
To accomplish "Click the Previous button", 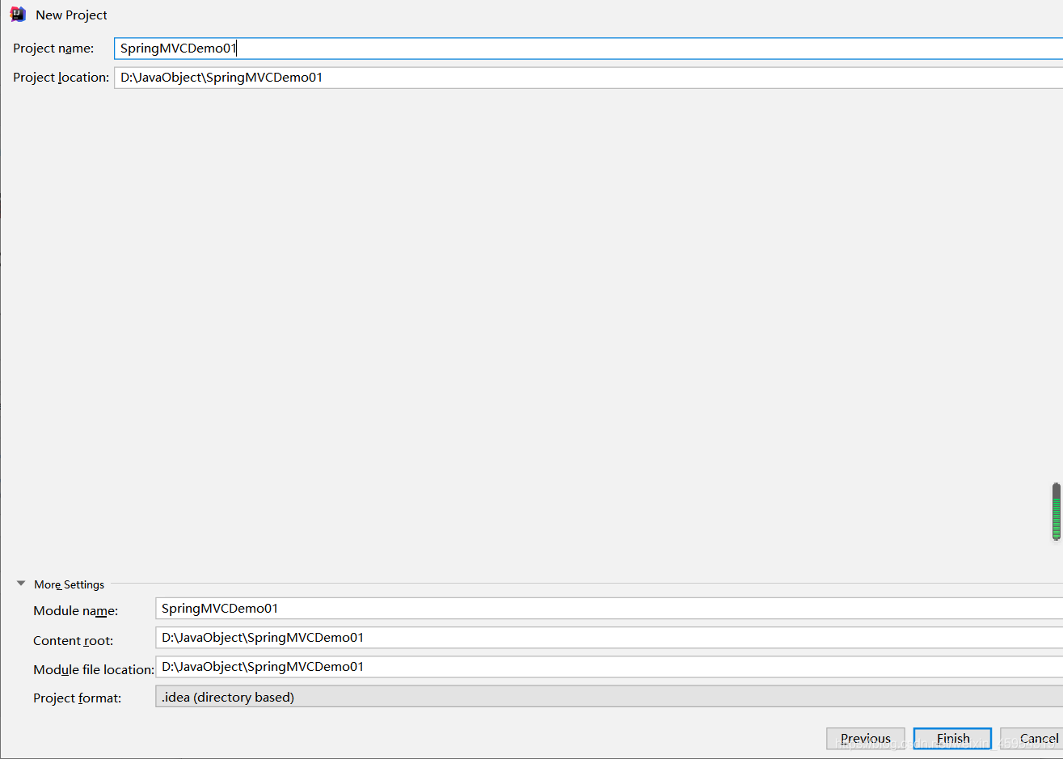I will coord(866,739).
